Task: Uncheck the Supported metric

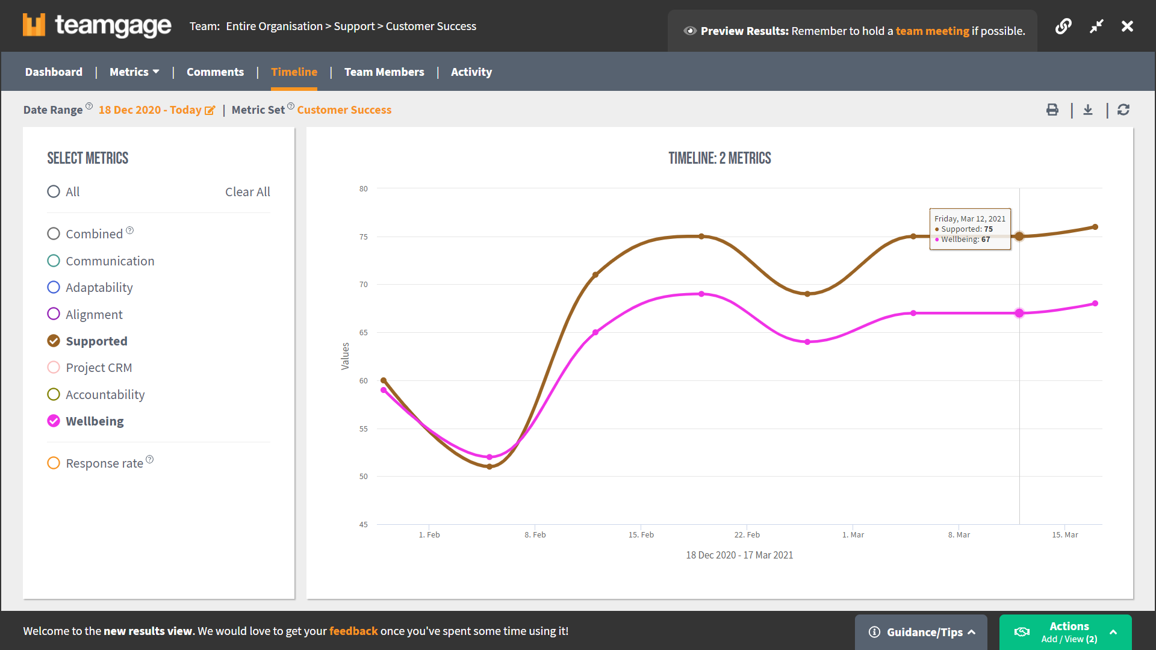Action: (x=54, y=341)
